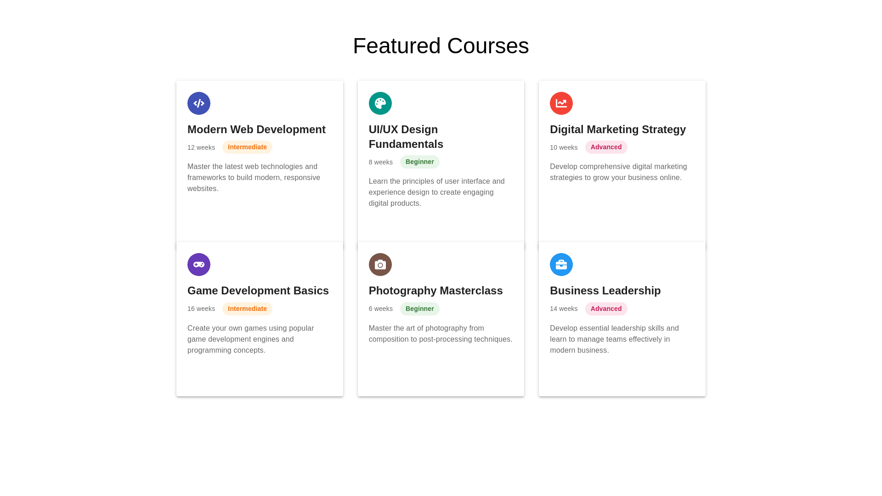Select the Digital Marketing Strategy title
The image size is (882, 496).
(617, 130)
